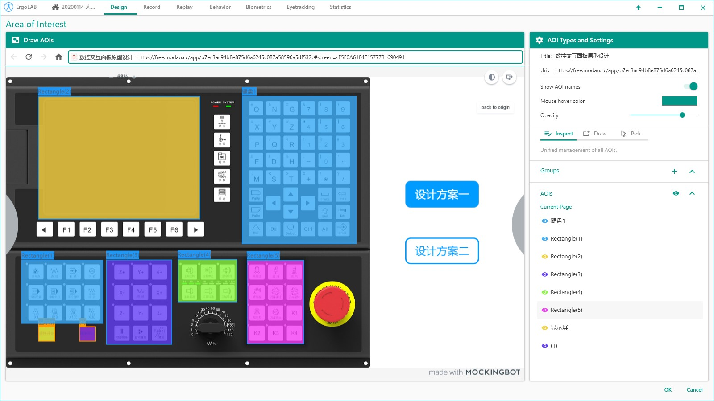
Task: Toggle visibility of all AOIs
Action: tap(676, 193)
